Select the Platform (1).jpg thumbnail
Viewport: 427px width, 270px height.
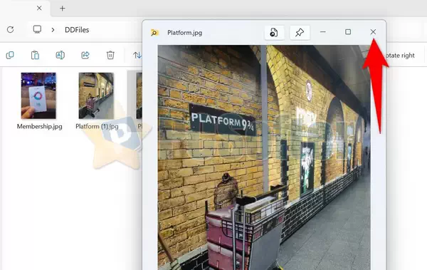click(x=96, y=95)
